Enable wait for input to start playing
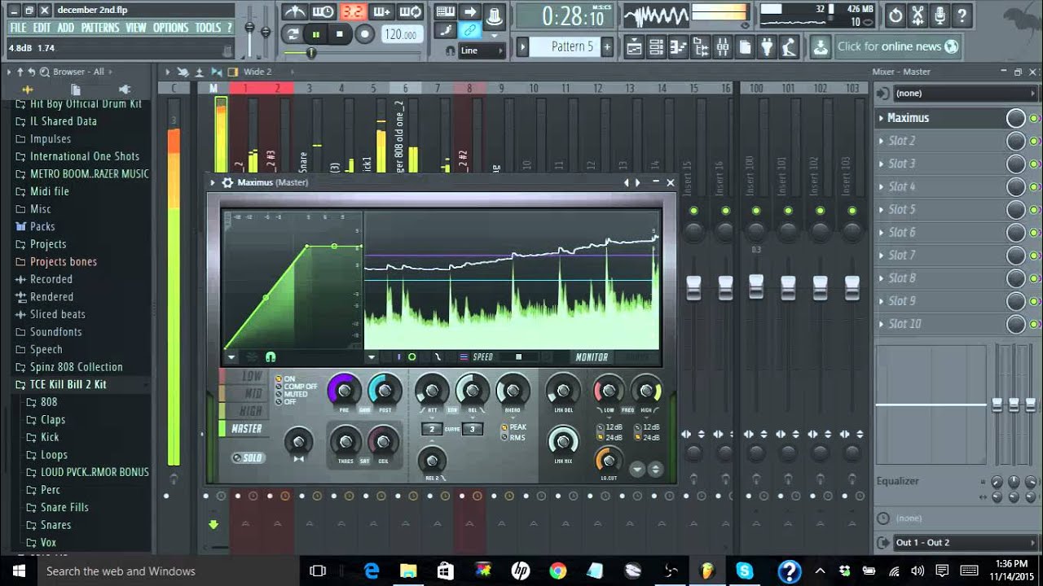 pyautogui.click(x=323, y=12)
